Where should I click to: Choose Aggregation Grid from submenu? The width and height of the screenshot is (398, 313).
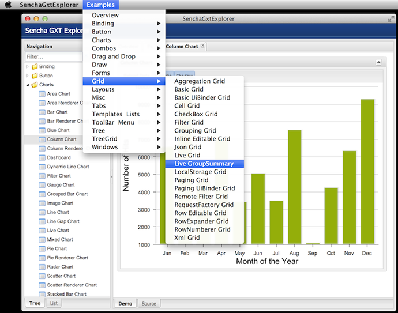tap(204, 81)
